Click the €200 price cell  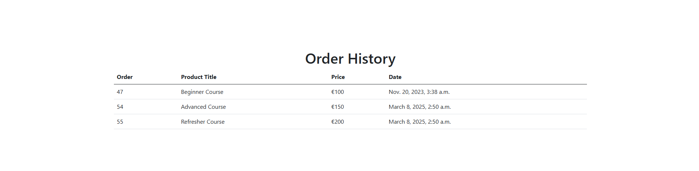[337, 122]
